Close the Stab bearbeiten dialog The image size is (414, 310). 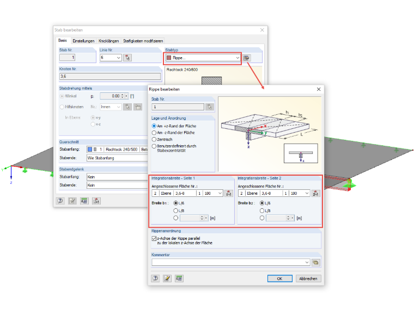point(262,30)
